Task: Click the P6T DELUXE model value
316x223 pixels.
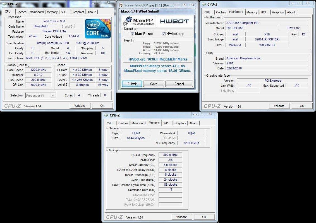Action: pyautogui.click(x=252, y=28)
